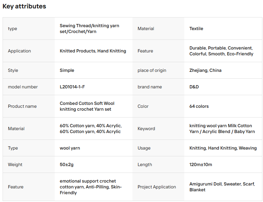Click the 120m±10m length value
This screenshot has width=263, height=202.
[x=200, y=165]
